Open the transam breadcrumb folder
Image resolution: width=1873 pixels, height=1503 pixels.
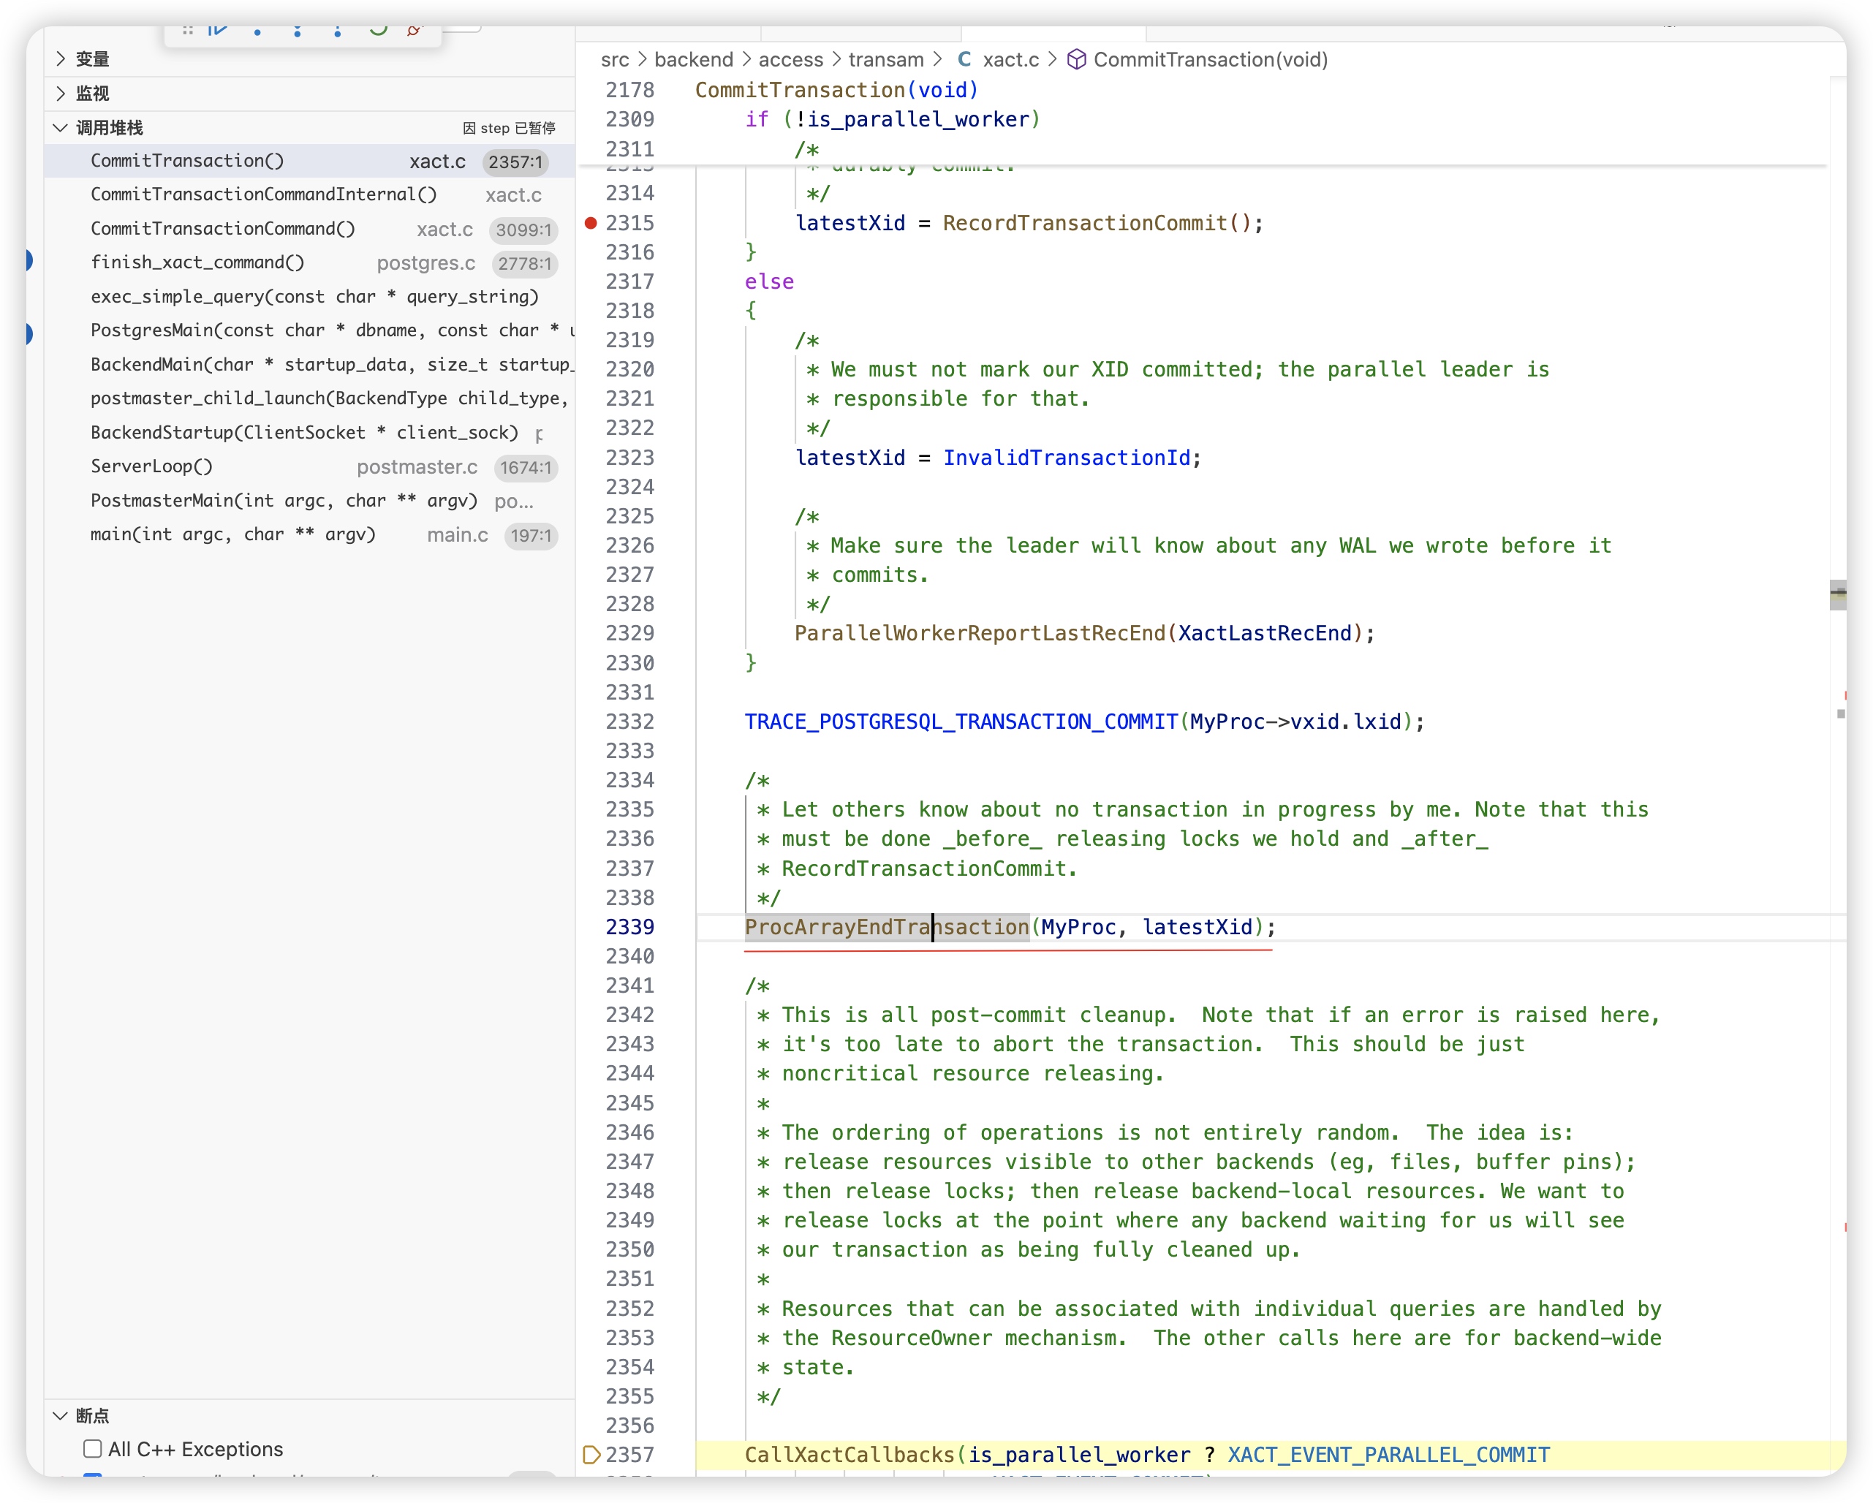pyautogui.click(x=885, y=59)
